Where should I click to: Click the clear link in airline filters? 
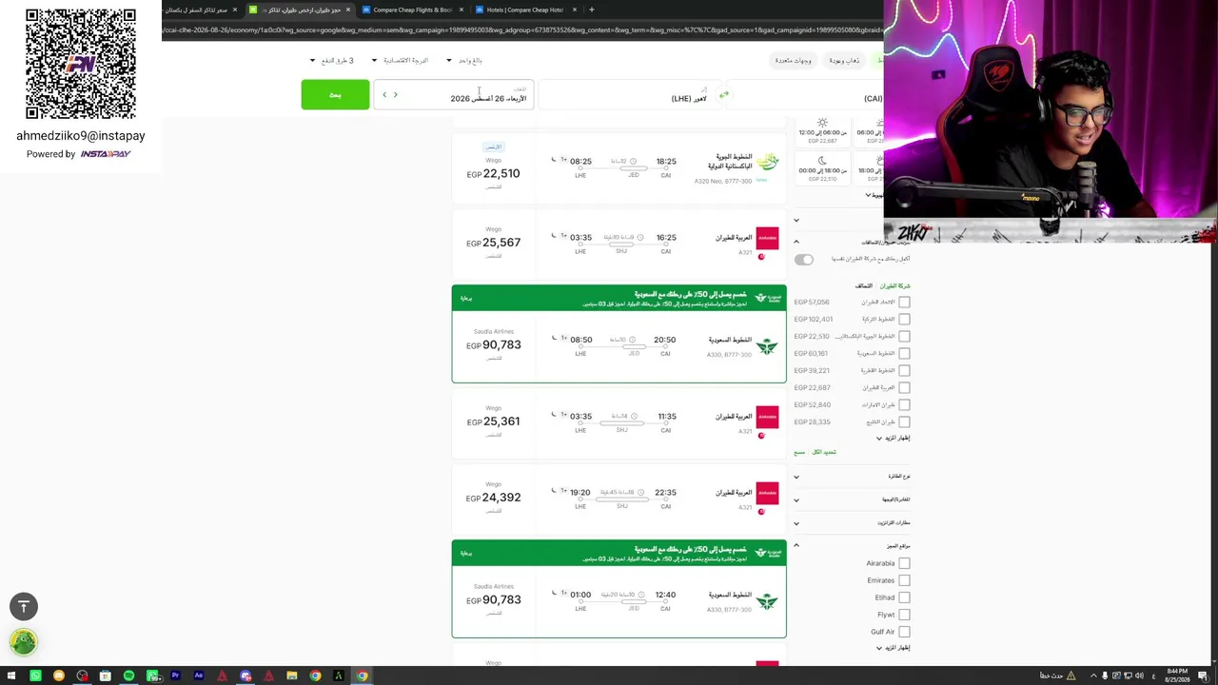tap(799, 453)
